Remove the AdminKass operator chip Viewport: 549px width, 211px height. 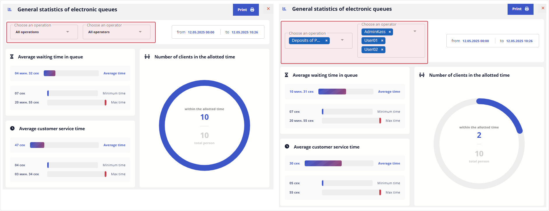[x=390, y=32]
